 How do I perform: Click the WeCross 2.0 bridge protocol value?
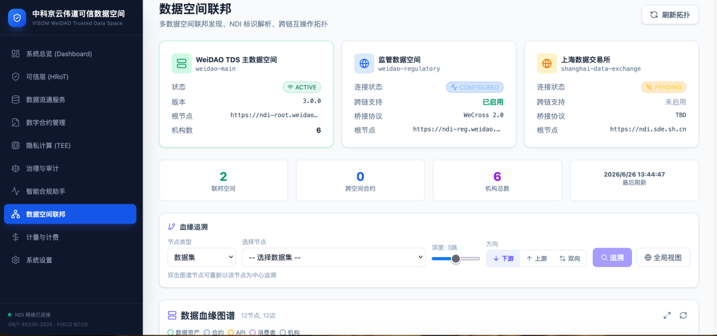[483, 115]
